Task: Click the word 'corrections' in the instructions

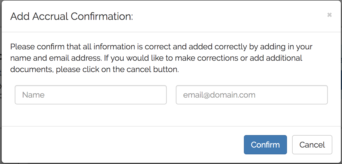Action: (x=217, y=58)
